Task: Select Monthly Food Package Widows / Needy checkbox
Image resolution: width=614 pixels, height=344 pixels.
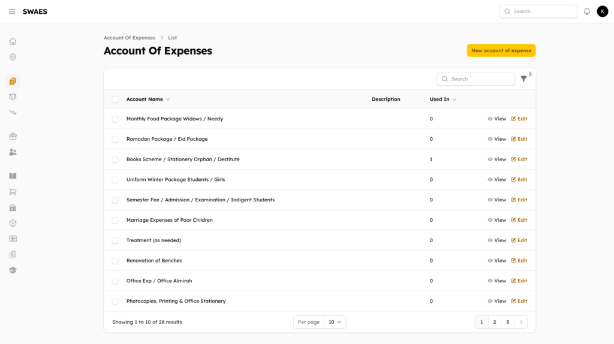Action: (115, 119)
